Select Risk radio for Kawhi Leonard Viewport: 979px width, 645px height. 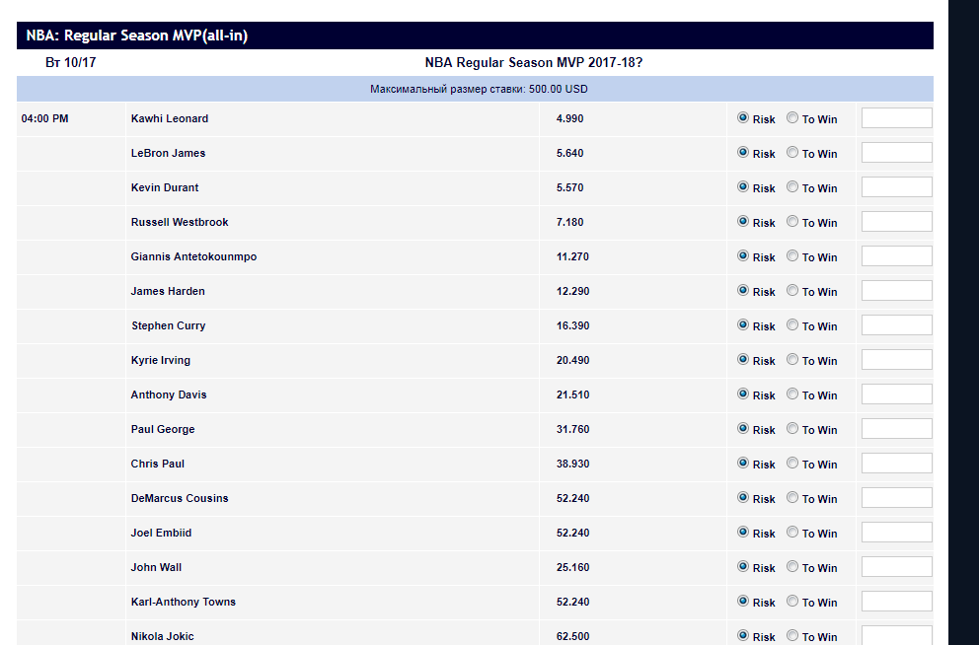(x=743, y=118)
